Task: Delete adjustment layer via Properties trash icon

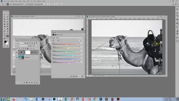Action: [82, 76]
